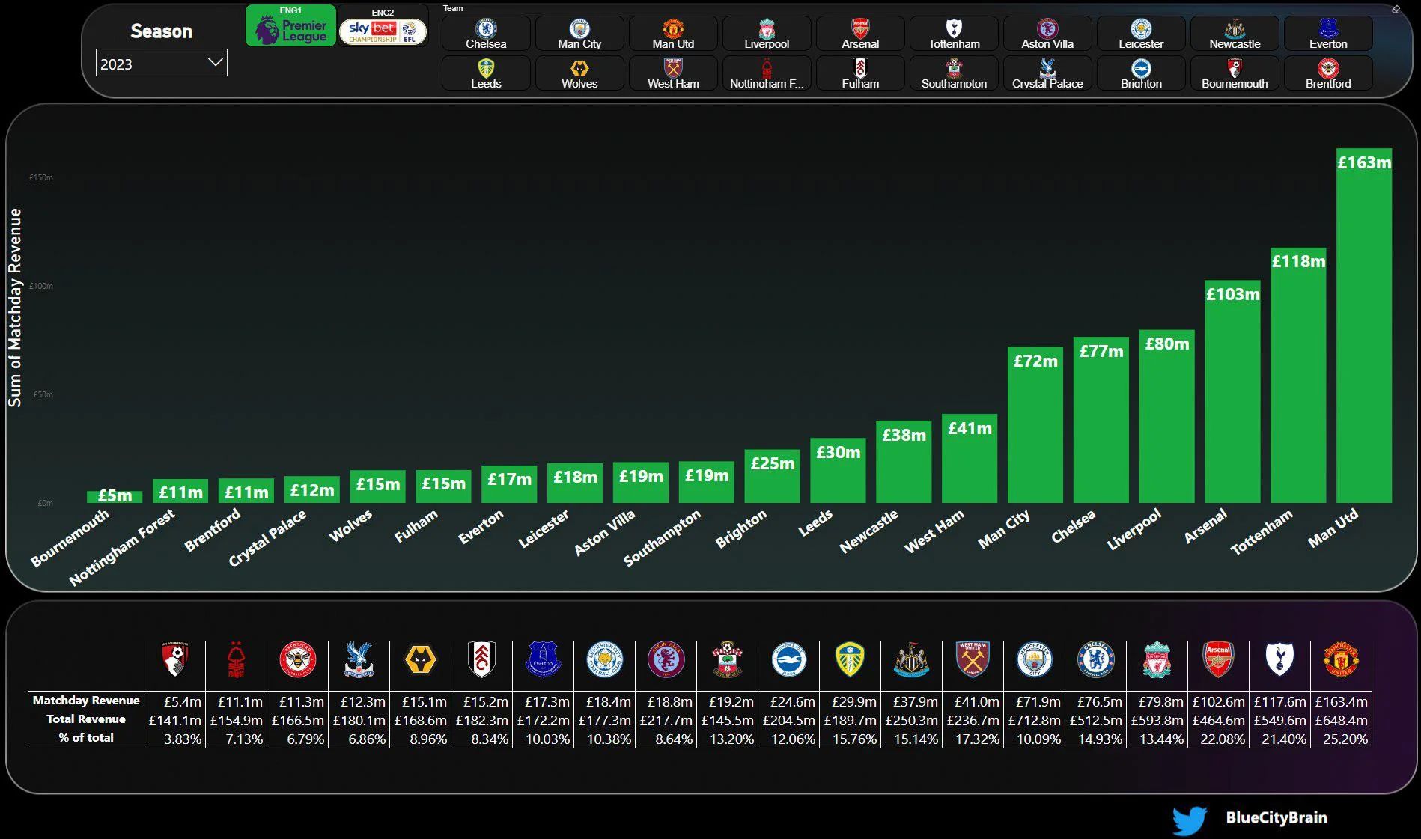Choose Leicester in the Team slicer
This screenshot has height=839, width=1421.
(x=1141, y=34)
